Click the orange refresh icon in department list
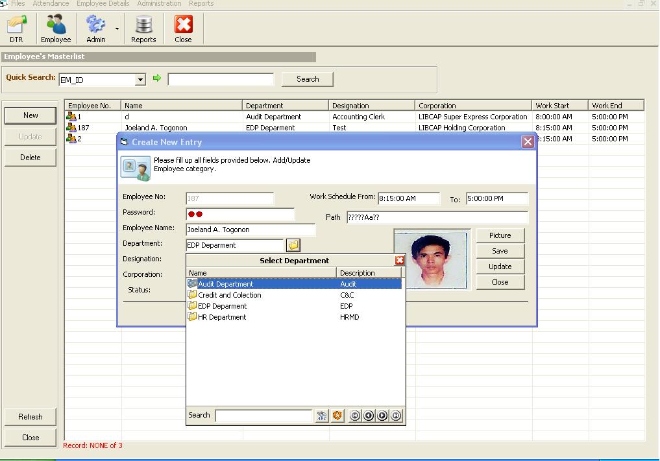 coord(337,416)
